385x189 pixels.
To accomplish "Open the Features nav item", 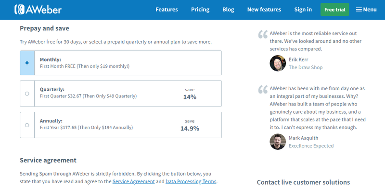I will (167, 10).
